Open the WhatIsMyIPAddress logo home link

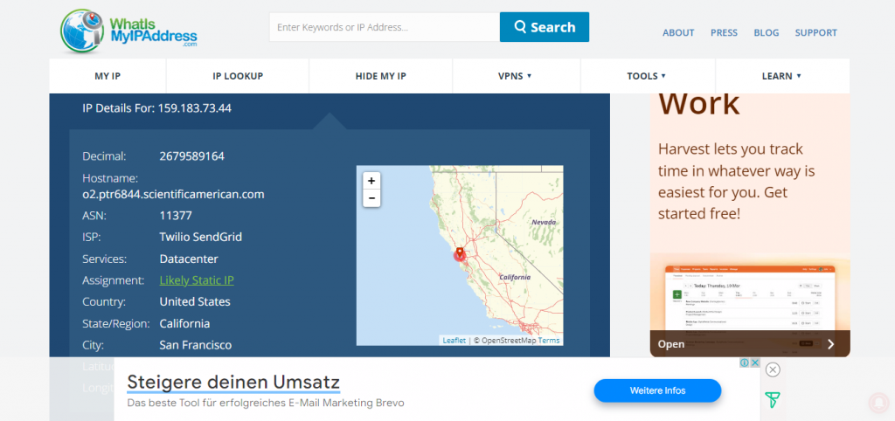coord(128,31)
